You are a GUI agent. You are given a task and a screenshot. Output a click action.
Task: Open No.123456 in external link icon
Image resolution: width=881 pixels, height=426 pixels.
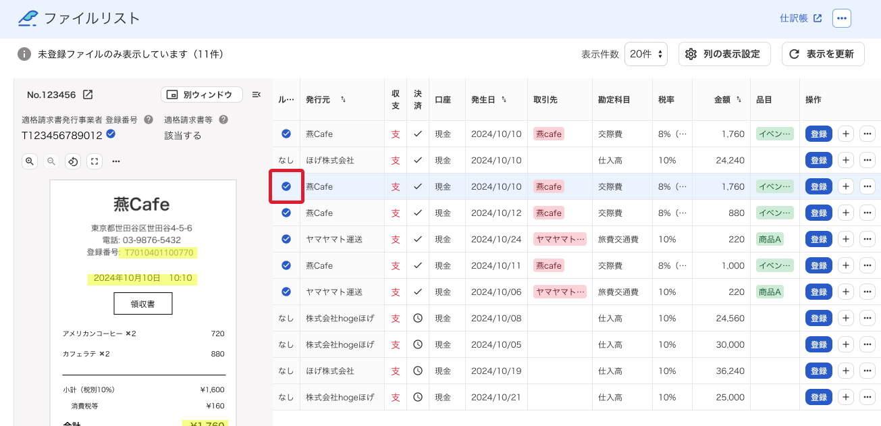point(88,95)
